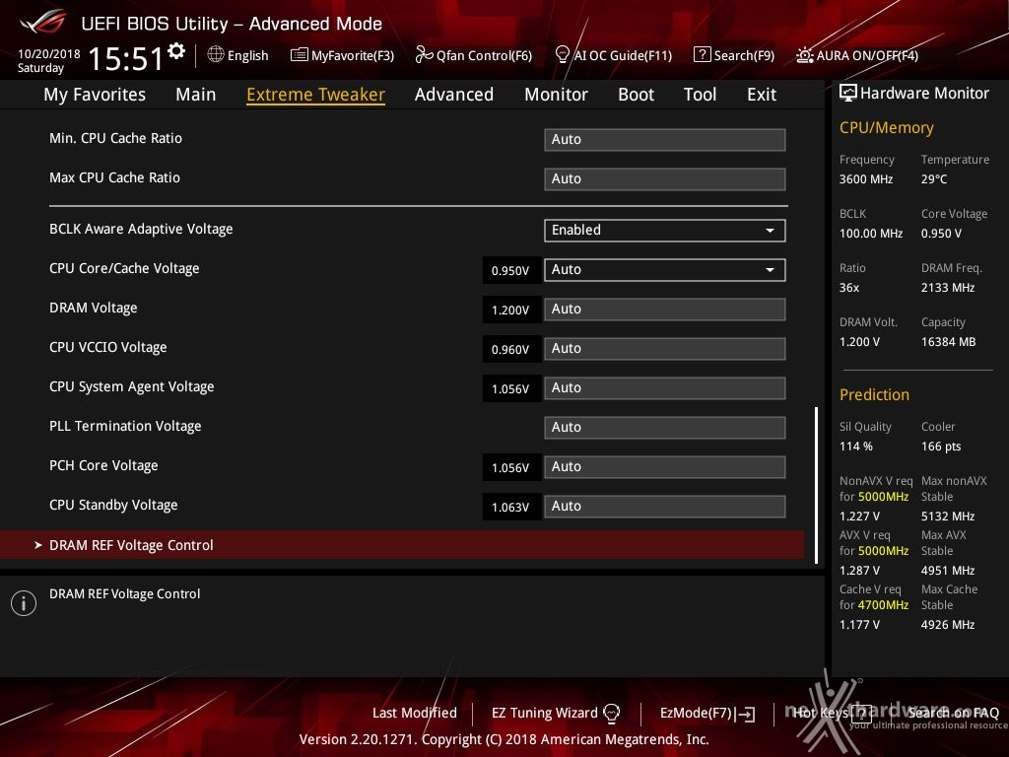Click the DRAM Voltage Auto field
The image size is (1009, 757).
[665, 309]
